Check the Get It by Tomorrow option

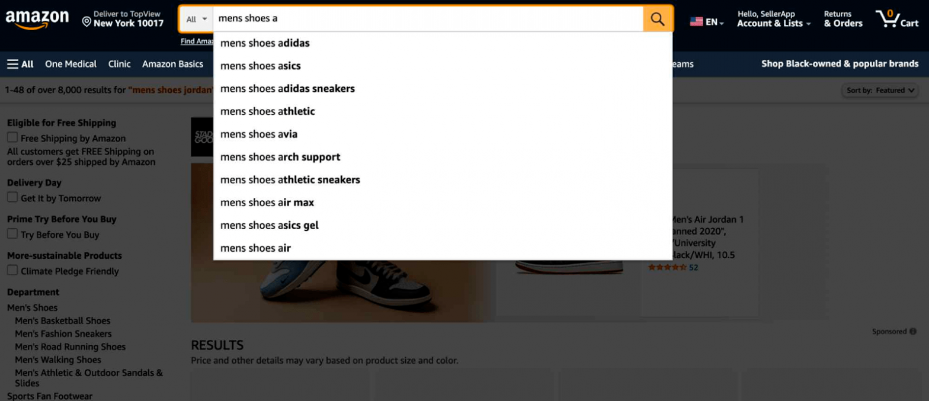point(11,199)
